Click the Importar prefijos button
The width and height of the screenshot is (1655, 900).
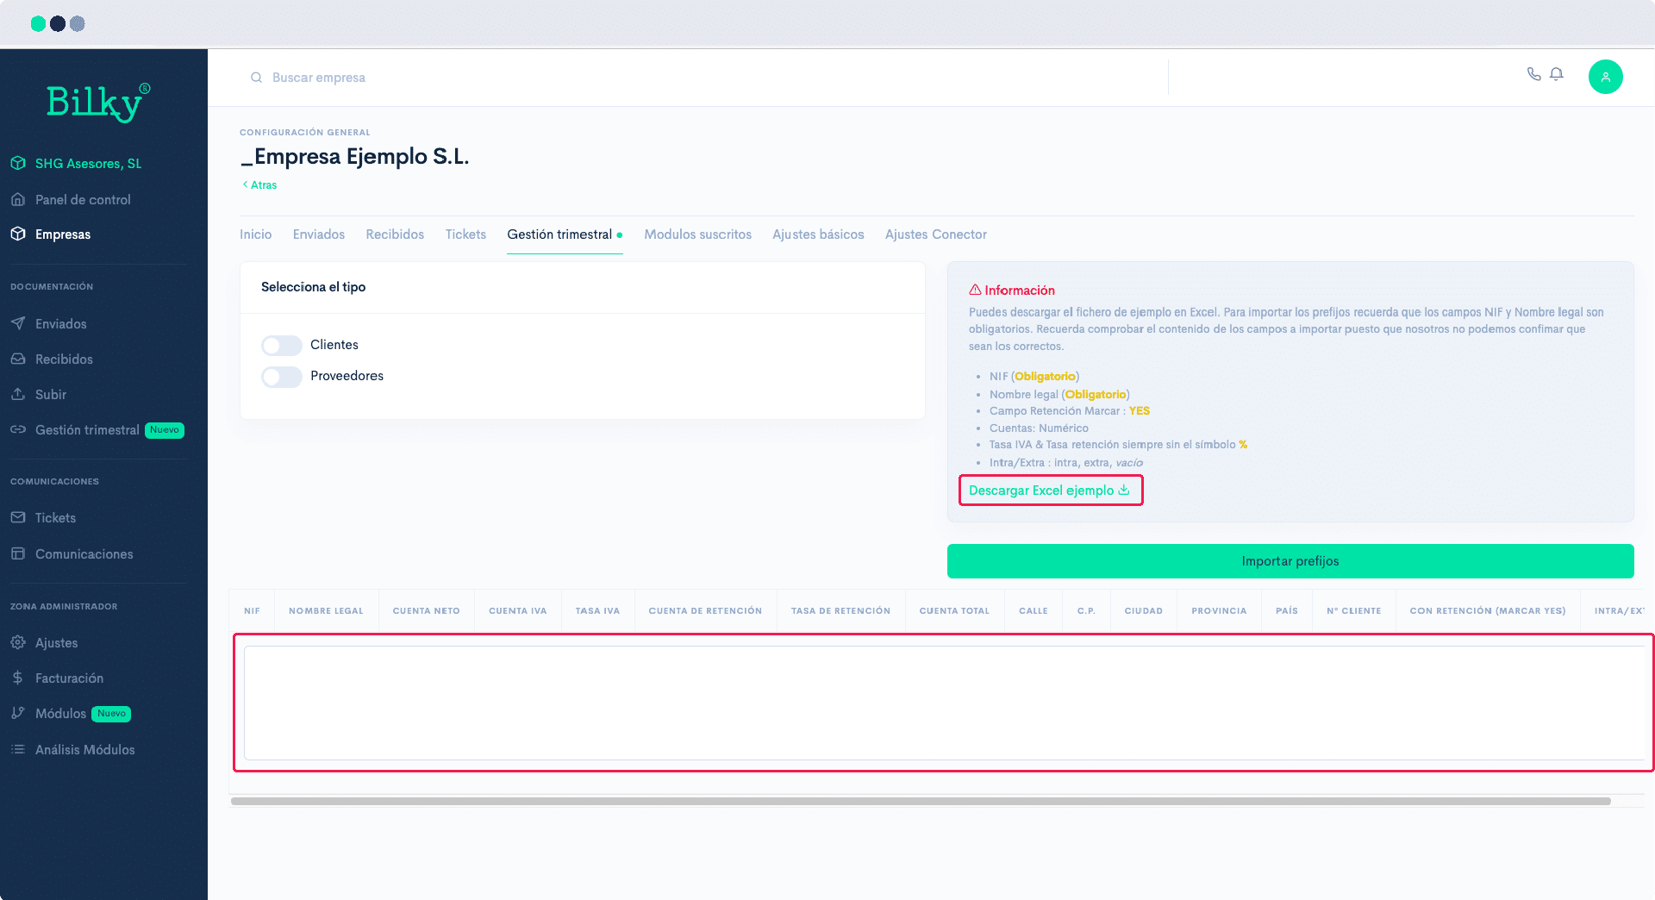tap(1290, 561)
